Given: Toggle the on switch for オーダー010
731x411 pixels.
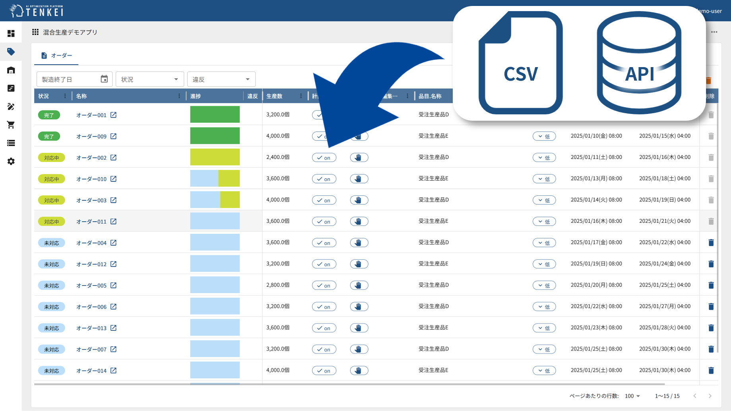Looking at the screenshot, I should point(324,179).
